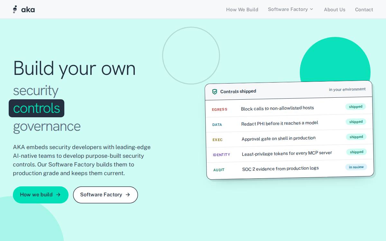Expand the Software Factory nav menu
The height and width of the screenshot is (241, 386).
tap(290, 9)
